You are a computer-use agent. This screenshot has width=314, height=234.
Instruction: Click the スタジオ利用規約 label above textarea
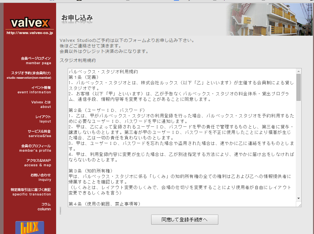78,60
